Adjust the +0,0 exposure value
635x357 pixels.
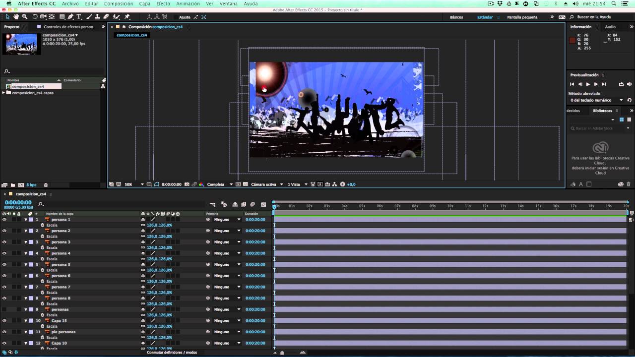[351, 184]
